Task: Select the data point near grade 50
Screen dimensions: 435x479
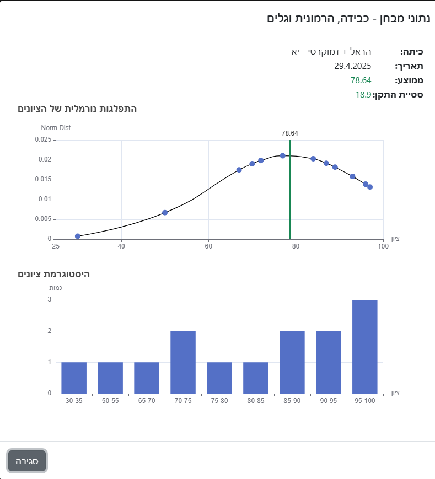Action: click(x=165, y=212)
